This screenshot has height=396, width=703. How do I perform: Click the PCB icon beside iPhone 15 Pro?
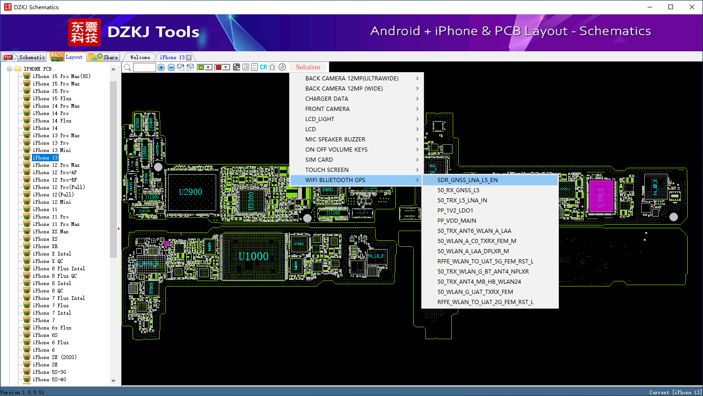[x=27, y=91]
